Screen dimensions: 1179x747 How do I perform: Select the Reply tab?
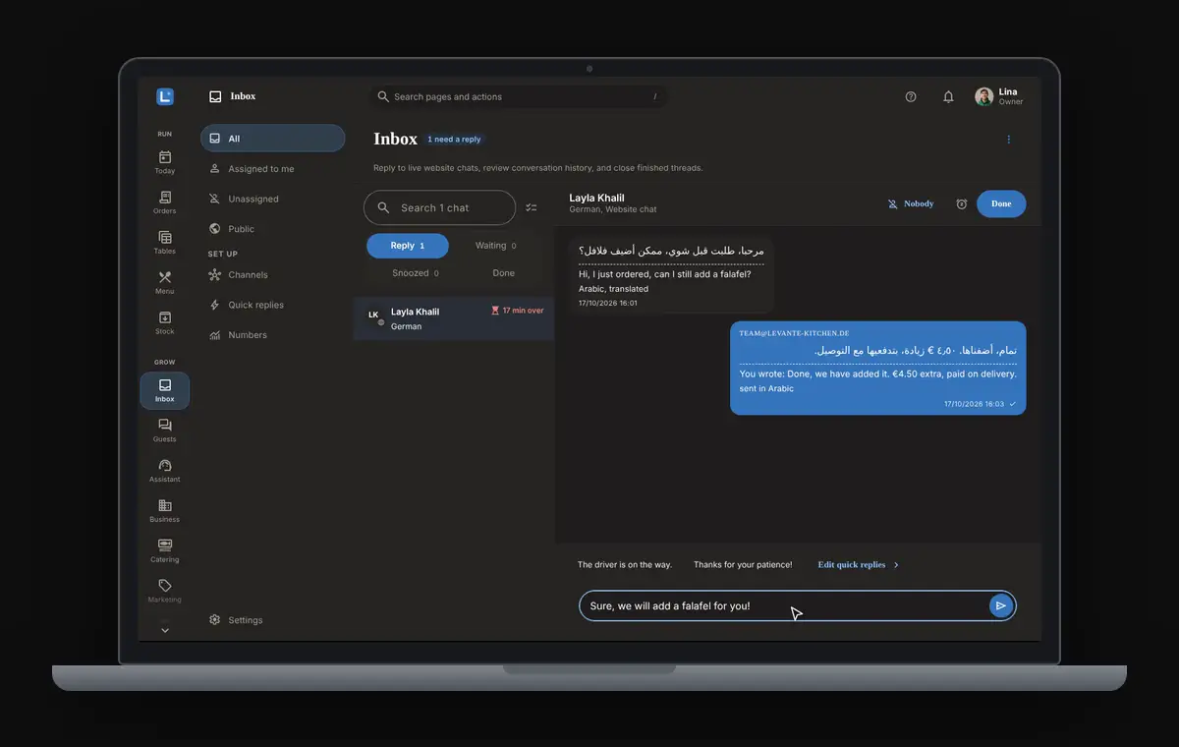point(408,246)
